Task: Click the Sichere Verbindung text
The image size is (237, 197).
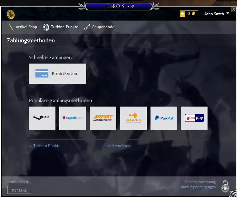Action: pos(200,182)
